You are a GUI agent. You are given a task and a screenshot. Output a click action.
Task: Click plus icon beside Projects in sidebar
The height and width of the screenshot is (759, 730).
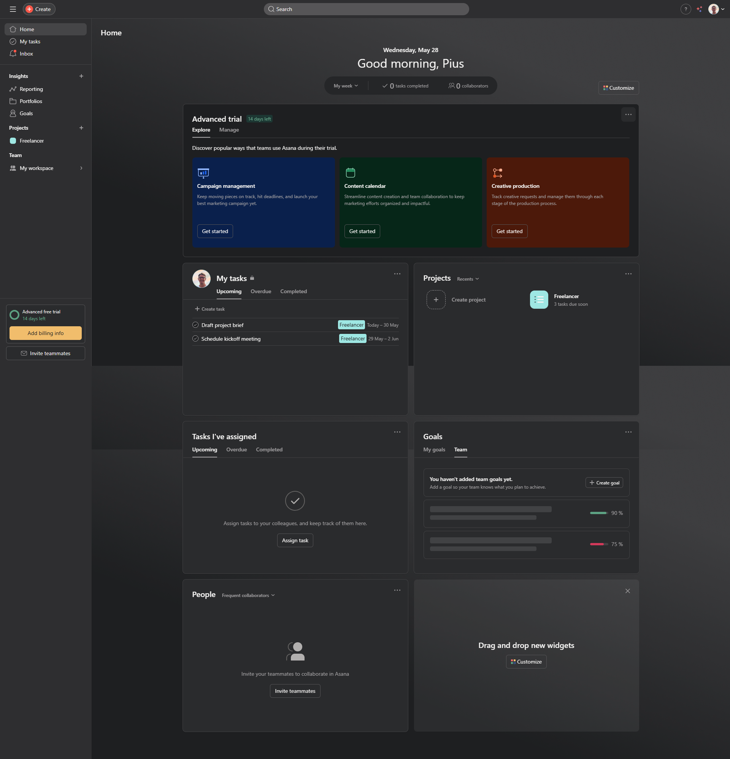tap(81, 127)
